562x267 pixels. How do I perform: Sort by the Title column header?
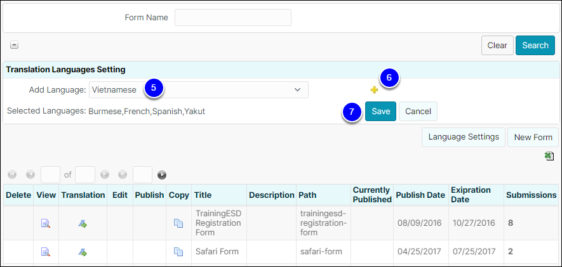203,195
